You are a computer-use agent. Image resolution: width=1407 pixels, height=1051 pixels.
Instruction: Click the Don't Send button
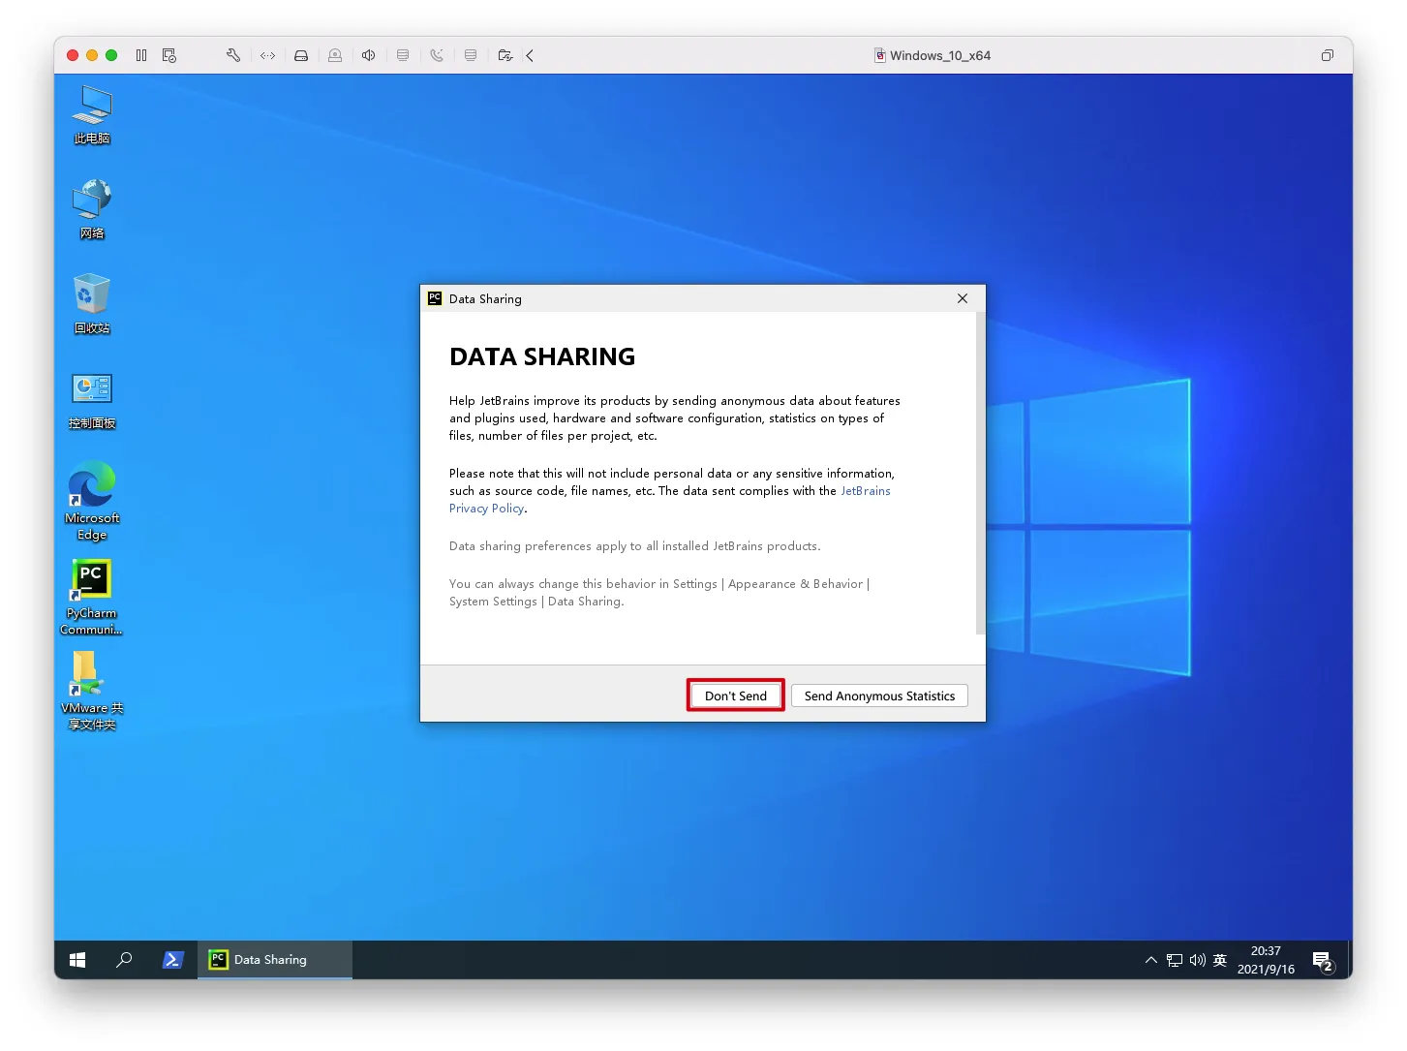(x=736, y=696)
